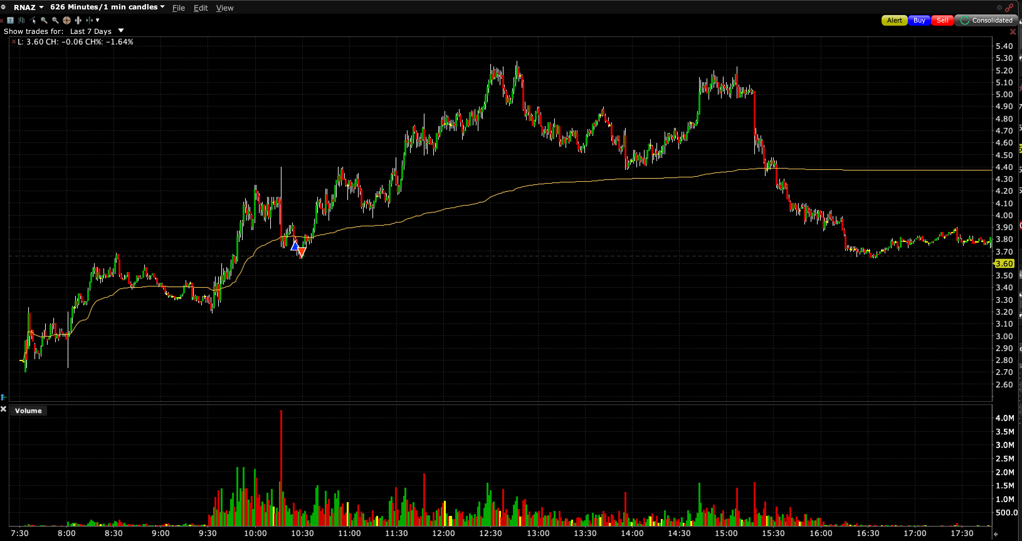
Task: Click the red chain link icon
Action: 1010,8
